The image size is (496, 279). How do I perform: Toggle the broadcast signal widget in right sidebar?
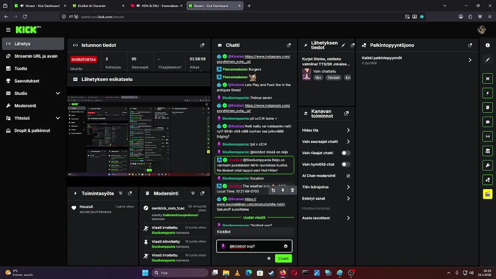pos(487,136)
